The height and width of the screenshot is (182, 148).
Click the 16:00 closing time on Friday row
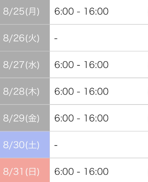(x=96, y=118)
